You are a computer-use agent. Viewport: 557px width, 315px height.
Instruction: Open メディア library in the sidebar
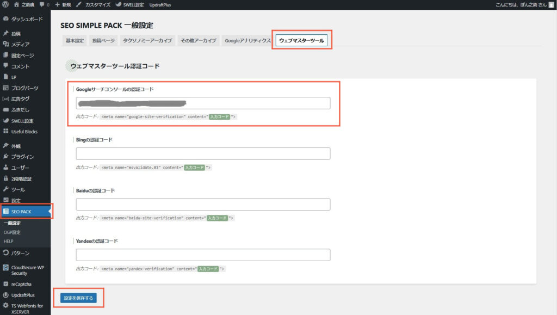click(20, 44)
